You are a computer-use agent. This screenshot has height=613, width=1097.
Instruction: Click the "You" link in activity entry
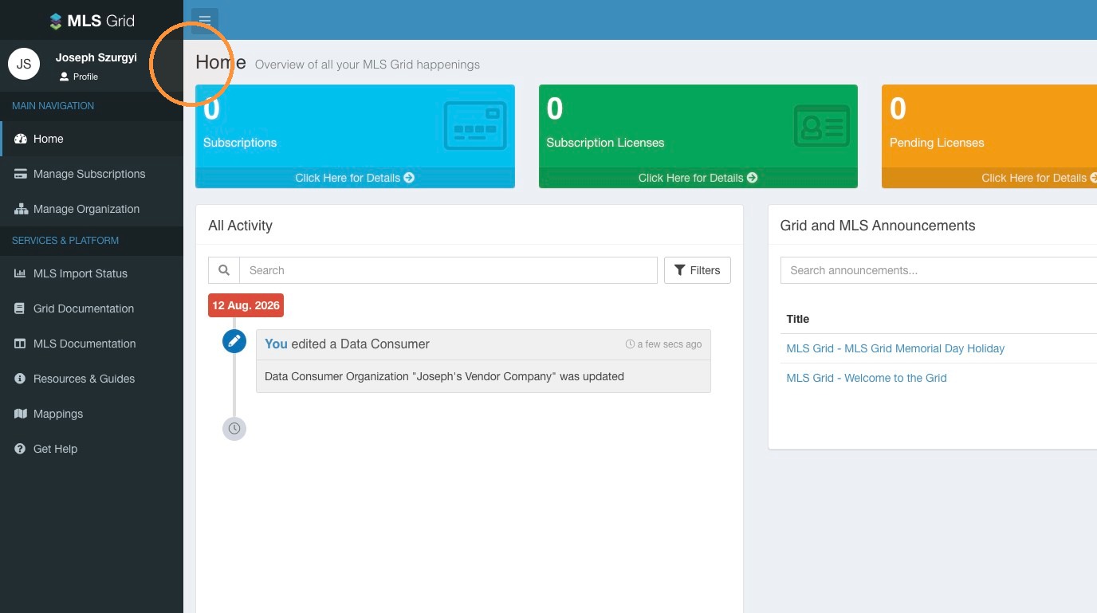276,344
